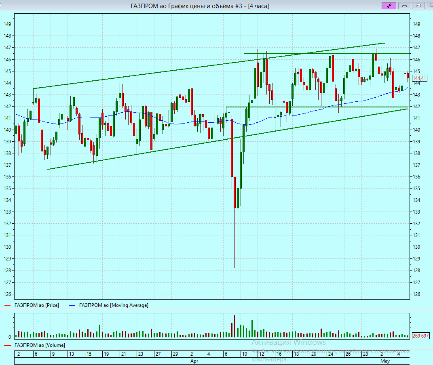This screenshot has width=433, height=365.
Task: Click the tallest red volume bar
Action: pos(235,326)
